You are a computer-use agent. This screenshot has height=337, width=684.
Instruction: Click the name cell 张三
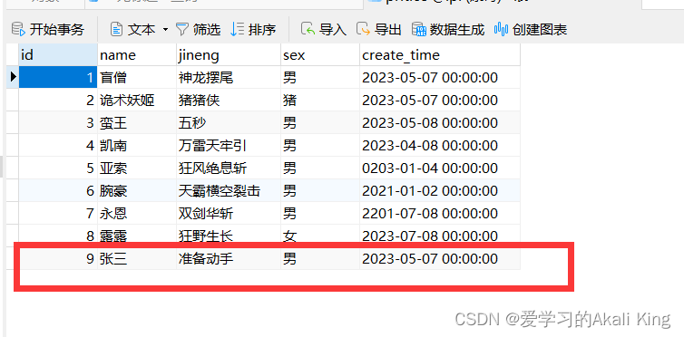click(x=137, y=258)
